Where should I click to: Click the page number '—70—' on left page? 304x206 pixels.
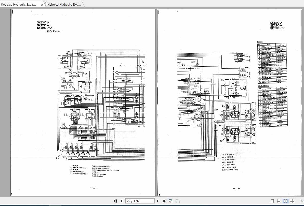coord(94,188)
